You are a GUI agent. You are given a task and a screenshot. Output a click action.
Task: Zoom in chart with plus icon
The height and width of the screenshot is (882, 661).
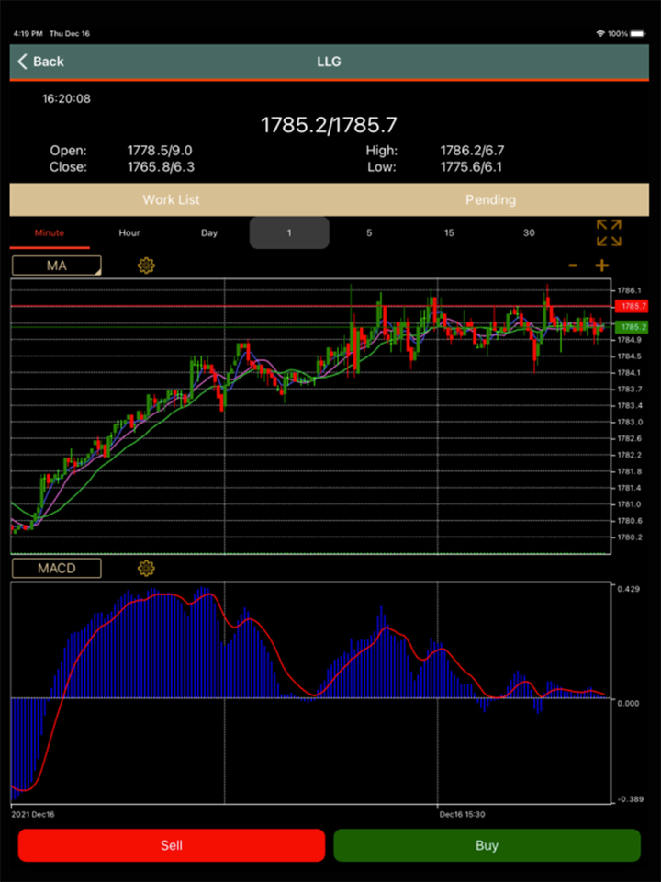(601, 266)
